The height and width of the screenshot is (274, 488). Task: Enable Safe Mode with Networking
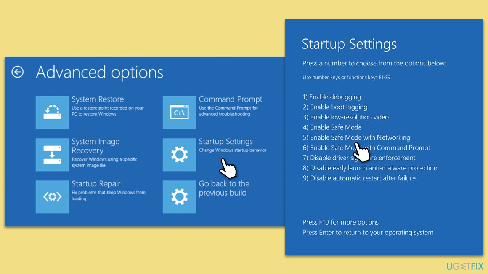(357, 137)
